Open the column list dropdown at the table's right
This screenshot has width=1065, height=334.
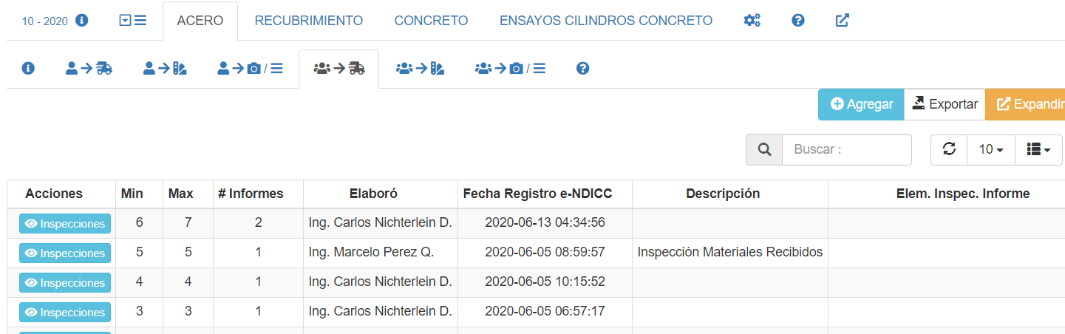pos(1038,149)
